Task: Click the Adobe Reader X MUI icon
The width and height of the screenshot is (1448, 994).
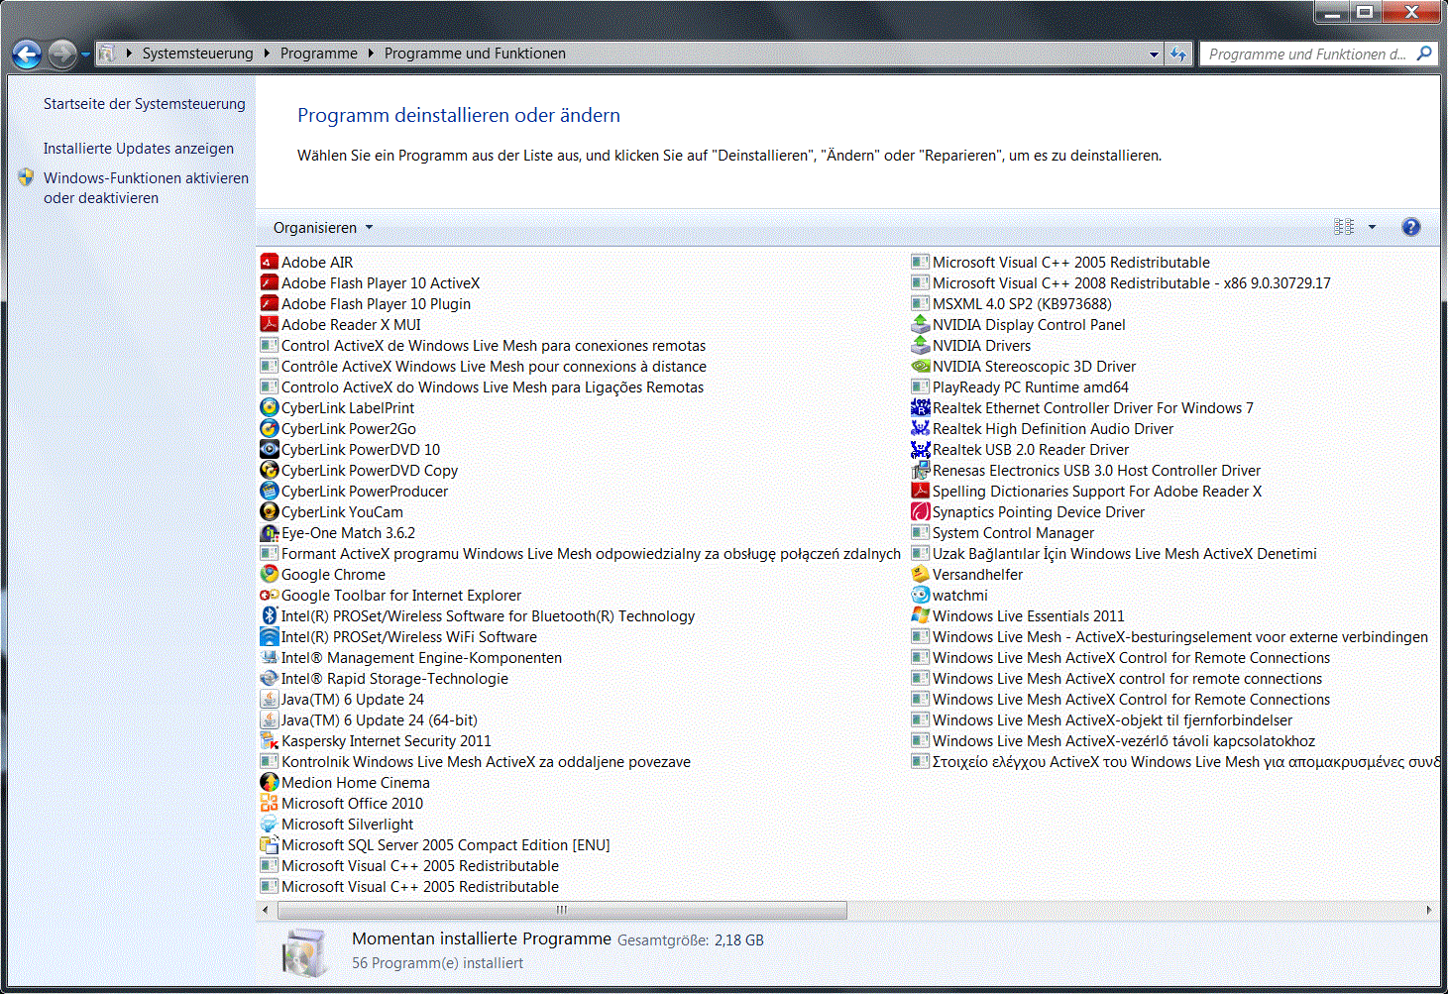Action: click(x=269, y=324)
